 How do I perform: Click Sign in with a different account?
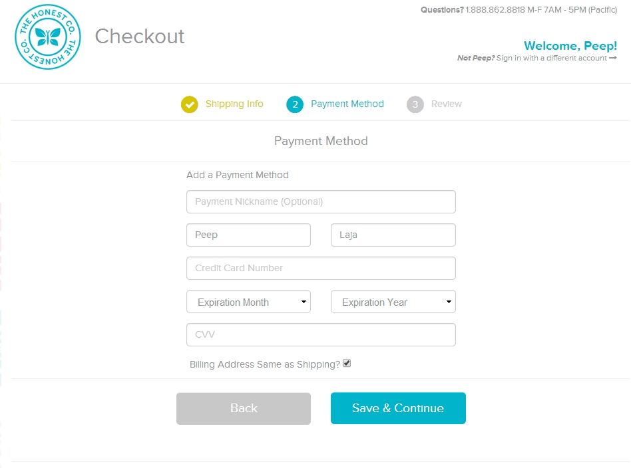coord(552,58)
